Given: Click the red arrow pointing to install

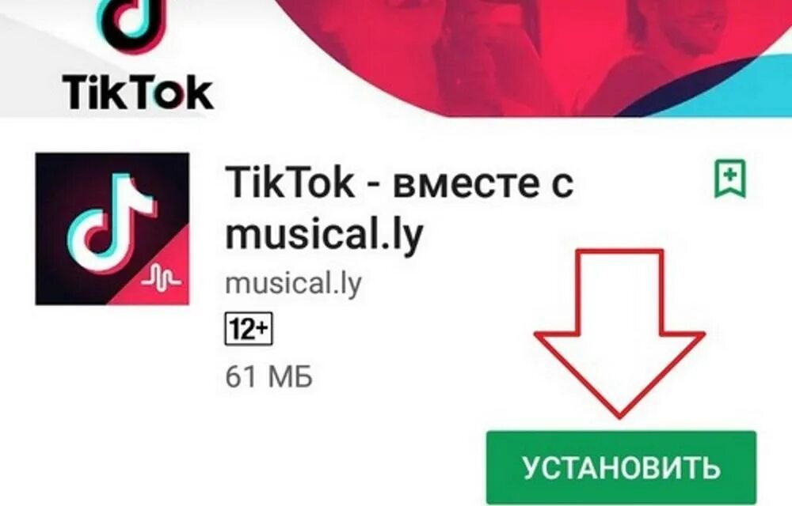Looking at the screenshot, I should [x=620, y=334].
